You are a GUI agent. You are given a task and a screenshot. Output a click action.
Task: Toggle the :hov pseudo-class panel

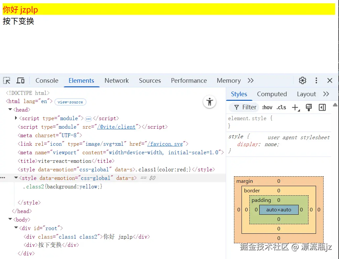point(267,107)
